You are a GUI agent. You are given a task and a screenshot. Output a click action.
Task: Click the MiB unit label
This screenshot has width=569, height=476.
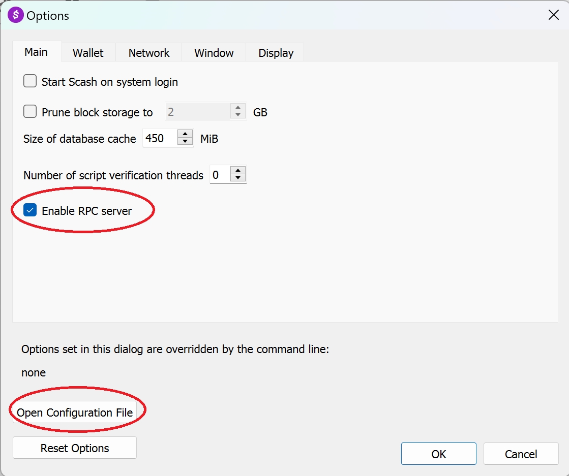pos(209,139)
